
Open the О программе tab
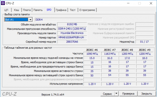tap(87, 10)
